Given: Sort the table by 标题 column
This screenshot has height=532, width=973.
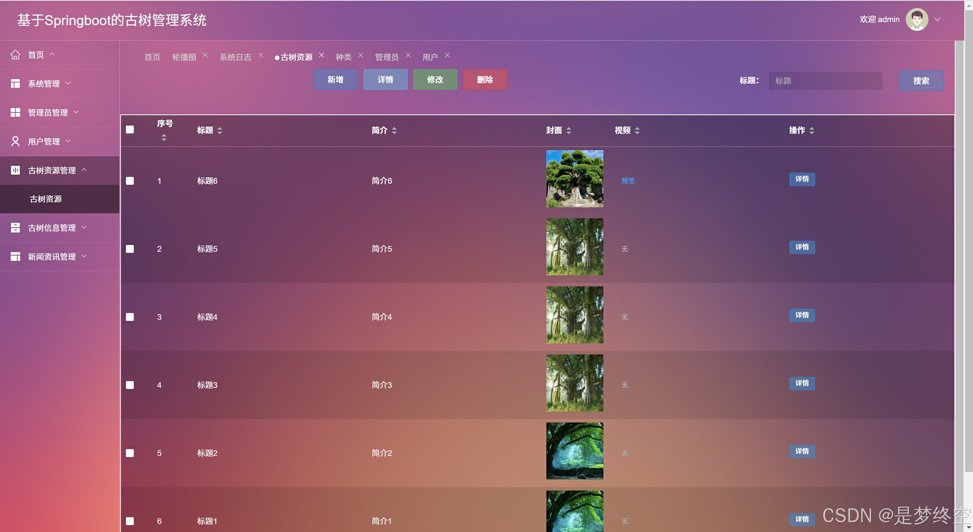Looking at the screenshot, I should 219,131.
